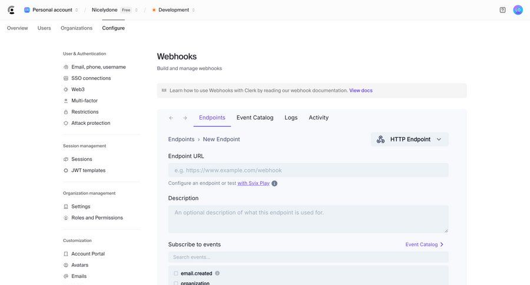This screenshot has height=285, width=530.
Task: Open the Sessions page
Action: tap(81, 159)
